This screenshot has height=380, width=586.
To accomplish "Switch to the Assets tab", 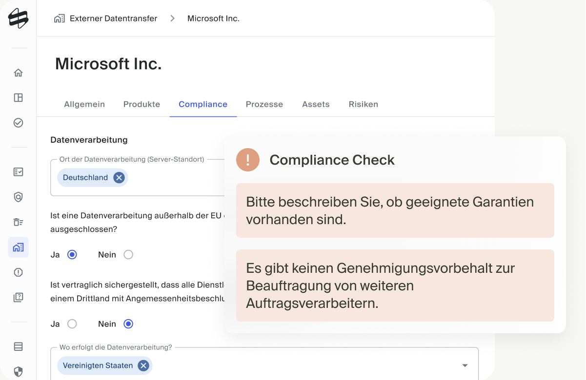I will pyautogui.click(x=316, y=104).
